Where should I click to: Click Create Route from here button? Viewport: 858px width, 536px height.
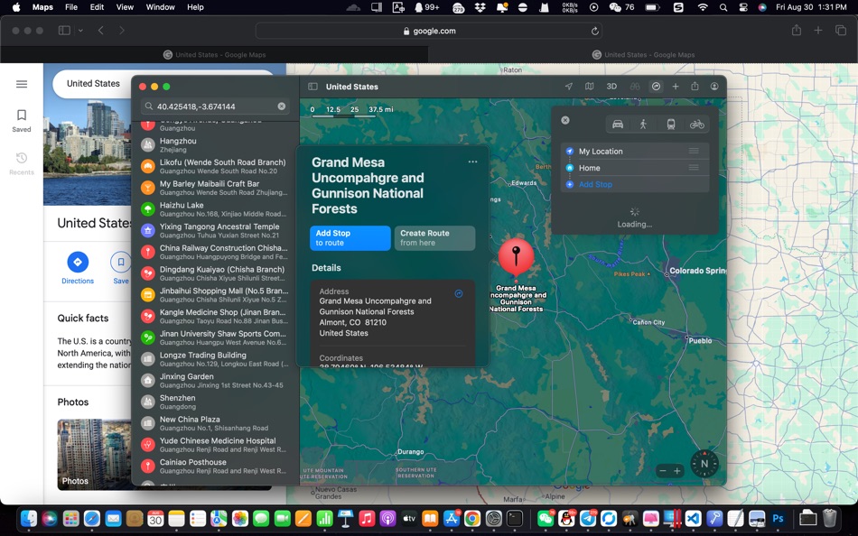(435, 238)
